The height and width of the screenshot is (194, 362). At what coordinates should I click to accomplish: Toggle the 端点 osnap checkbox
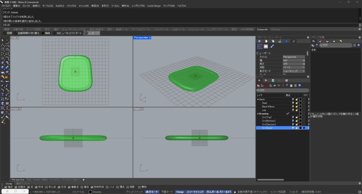coord(6,187)
